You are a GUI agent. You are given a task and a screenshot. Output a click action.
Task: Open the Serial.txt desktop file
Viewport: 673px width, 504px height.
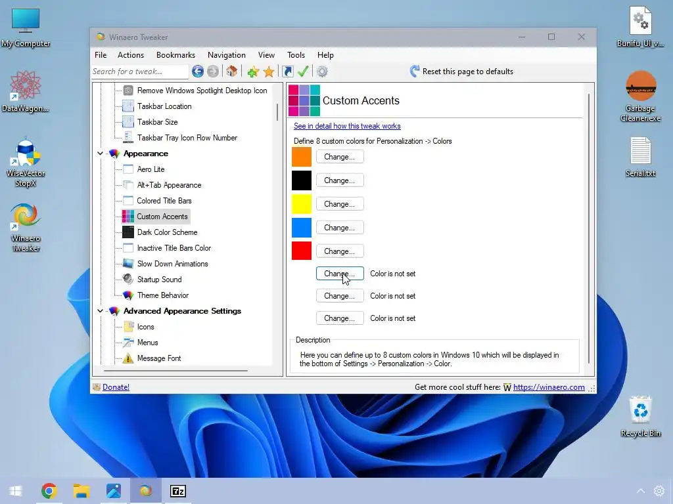[x=640, y=157]
